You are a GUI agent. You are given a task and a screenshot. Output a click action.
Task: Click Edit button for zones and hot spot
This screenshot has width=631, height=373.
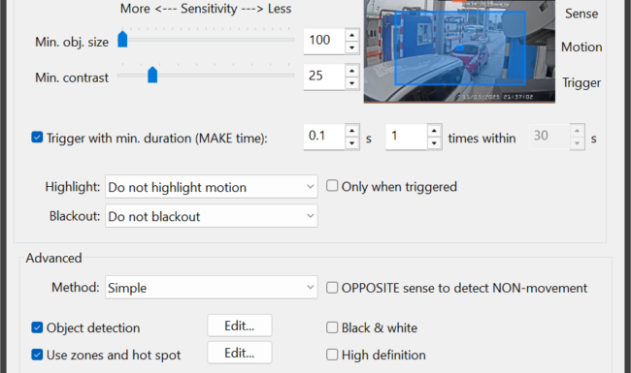pos(240,353)
